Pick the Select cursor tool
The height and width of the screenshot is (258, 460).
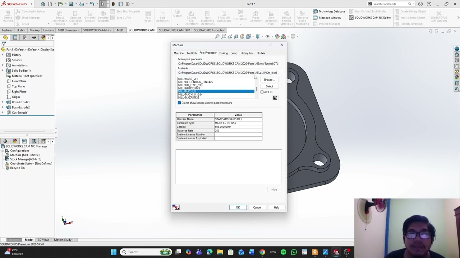pyautogui.click(x=103, y=4)
